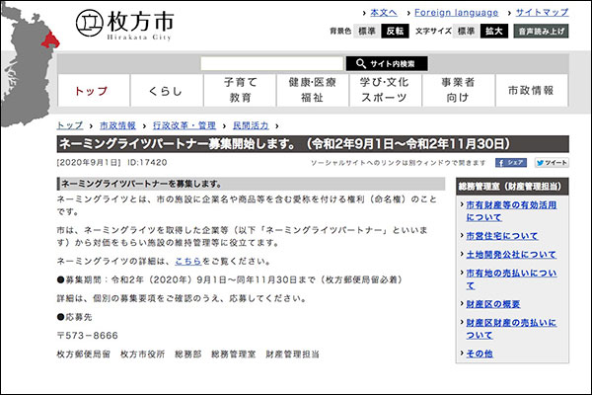Click the Hirakata City logo
Viewport: 592px width, 395px height.
coord(126,23)
